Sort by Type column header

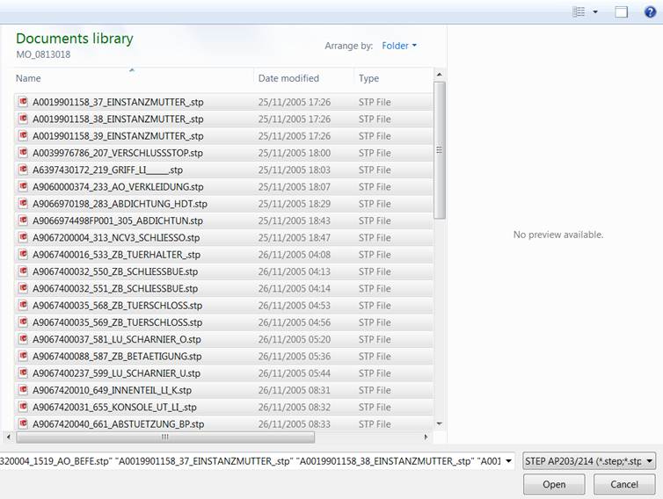(368, 78)
